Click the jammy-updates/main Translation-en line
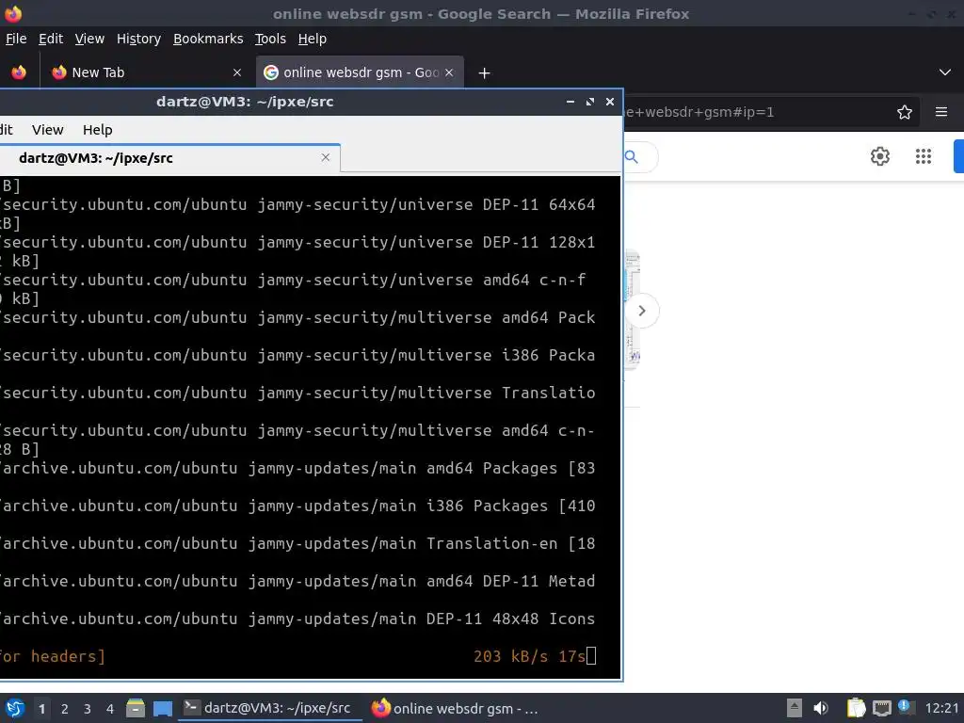 tap(297, 543)
